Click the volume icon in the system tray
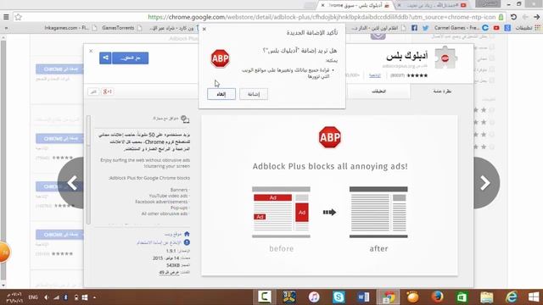The height and width of the screenshot is (305, 543). pos(47,297)
